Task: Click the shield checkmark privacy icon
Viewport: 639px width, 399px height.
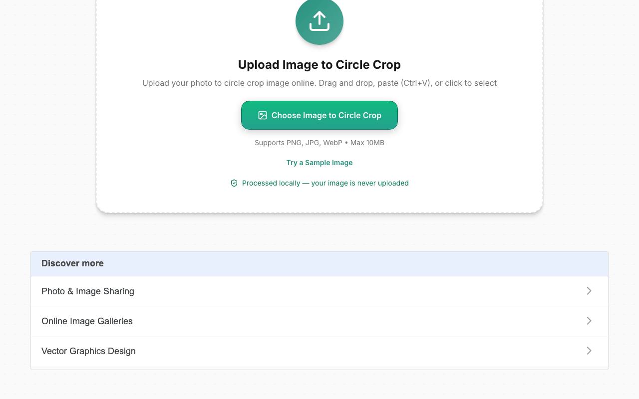Action: tap(234, 183)
